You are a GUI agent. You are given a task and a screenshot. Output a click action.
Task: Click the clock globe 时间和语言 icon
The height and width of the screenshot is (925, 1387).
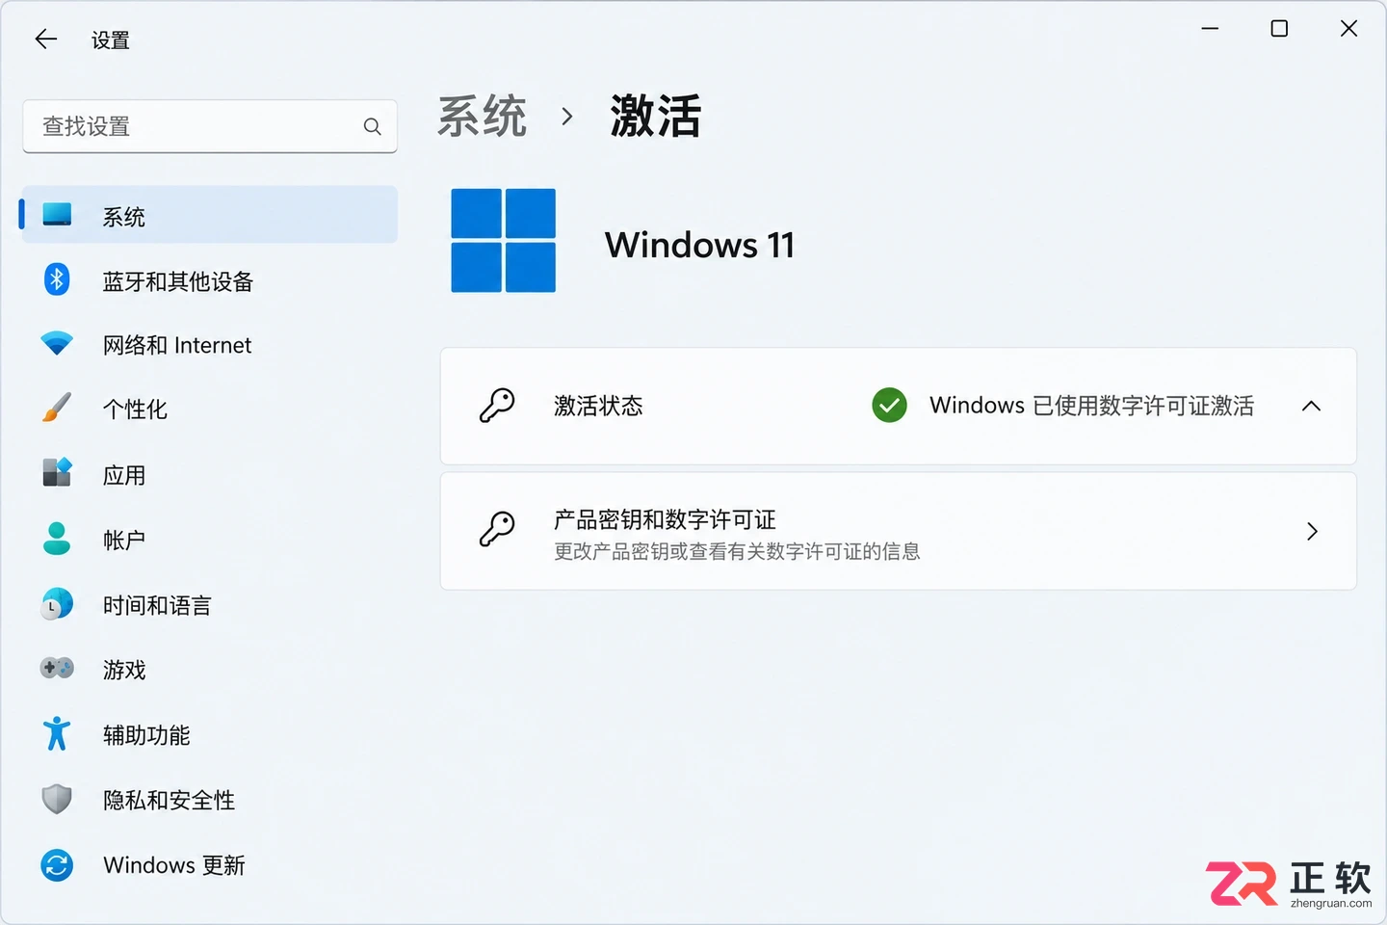pos(57,603)
